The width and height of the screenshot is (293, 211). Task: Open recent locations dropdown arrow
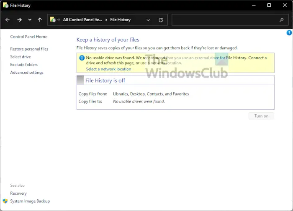30,20
